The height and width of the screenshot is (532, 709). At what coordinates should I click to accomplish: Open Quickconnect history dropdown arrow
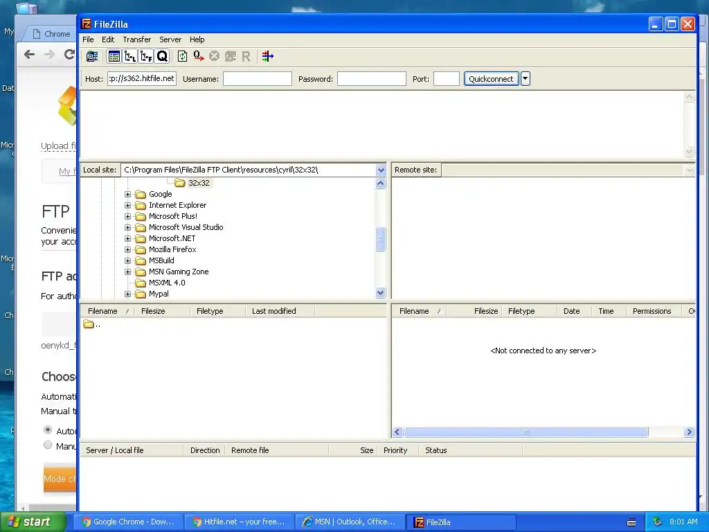click(x=525, y=79)
